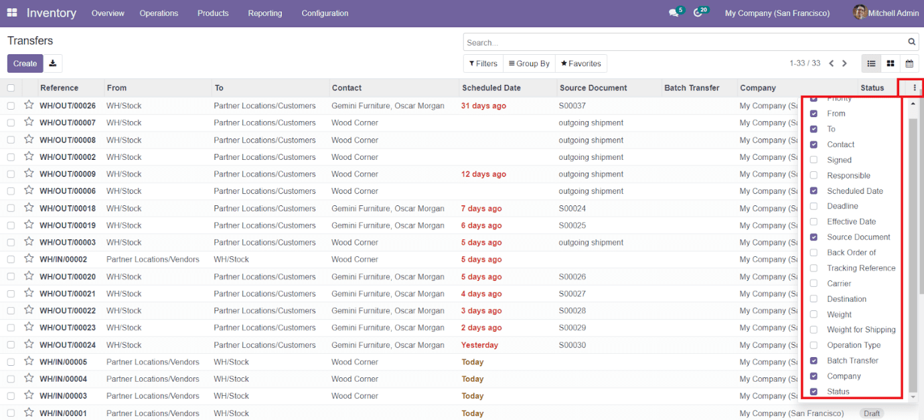
Task: Open the apps menu grid icon
Action: (12, 13)
